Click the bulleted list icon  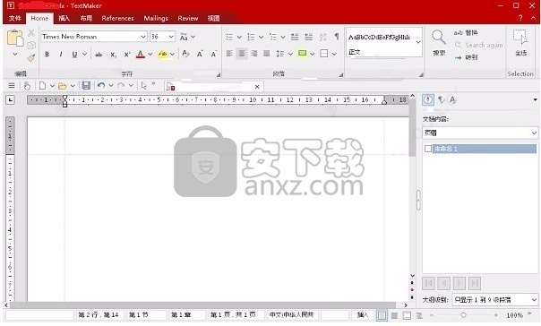point(229,37)
